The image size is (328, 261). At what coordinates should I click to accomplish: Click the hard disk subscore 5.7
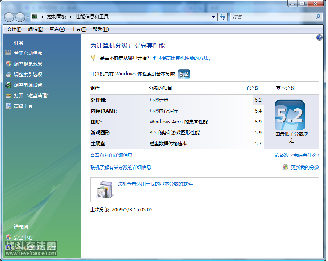click(x=258, y=144)
